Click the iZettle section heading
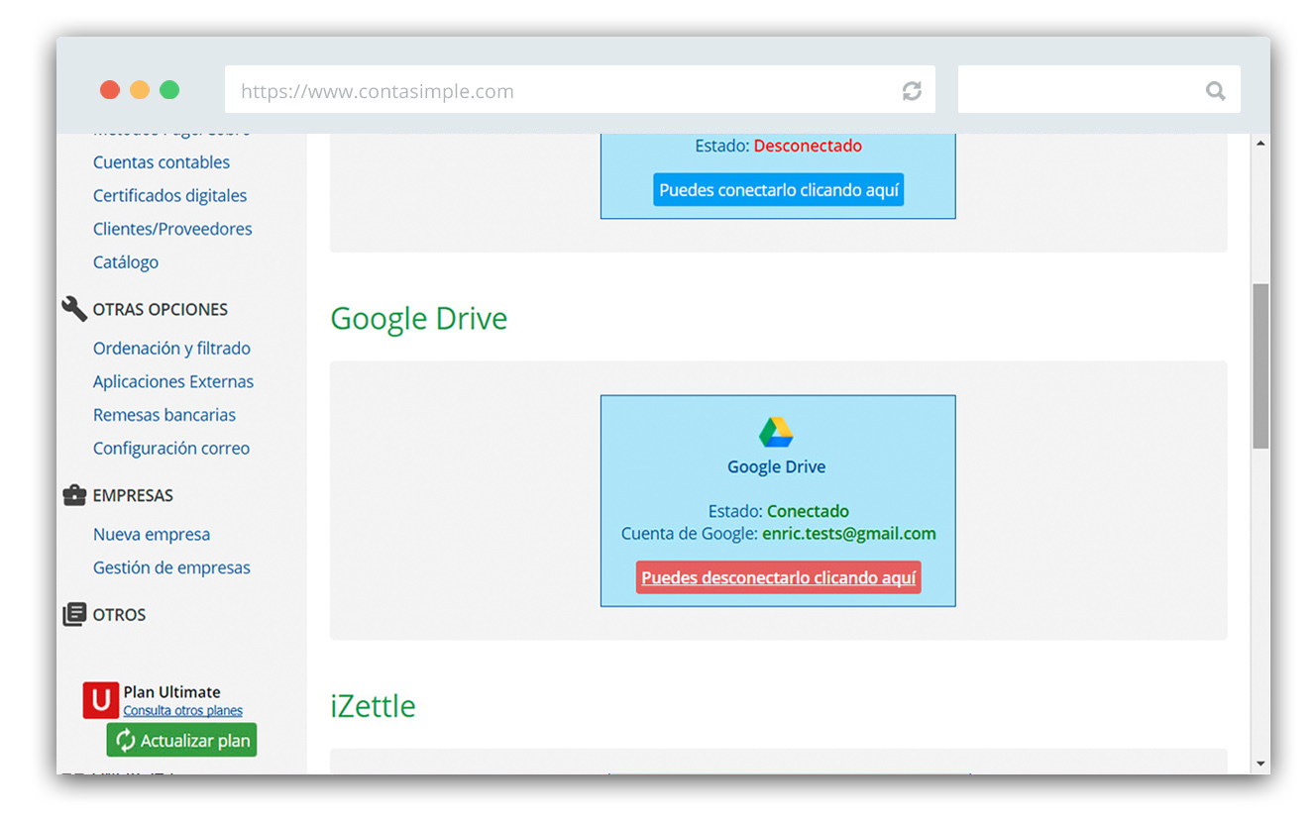 [373, 706]
